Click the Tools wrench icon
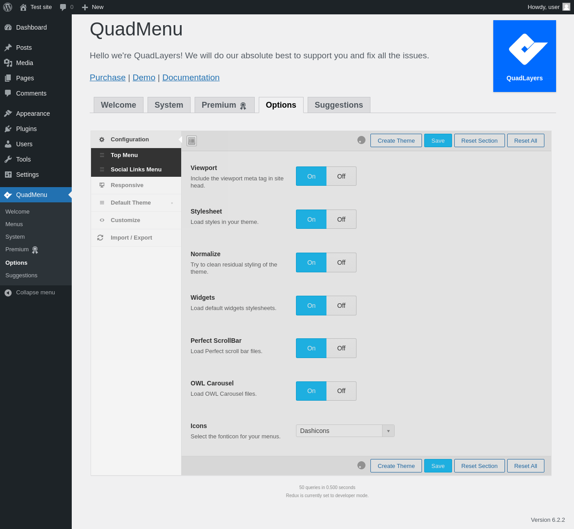This screenshot has width=574, height=529. (x=8, y=159)
